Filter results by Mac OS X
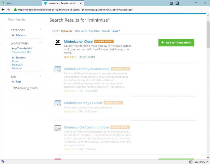This screenshot has width=210, height=164. point(17,65)
